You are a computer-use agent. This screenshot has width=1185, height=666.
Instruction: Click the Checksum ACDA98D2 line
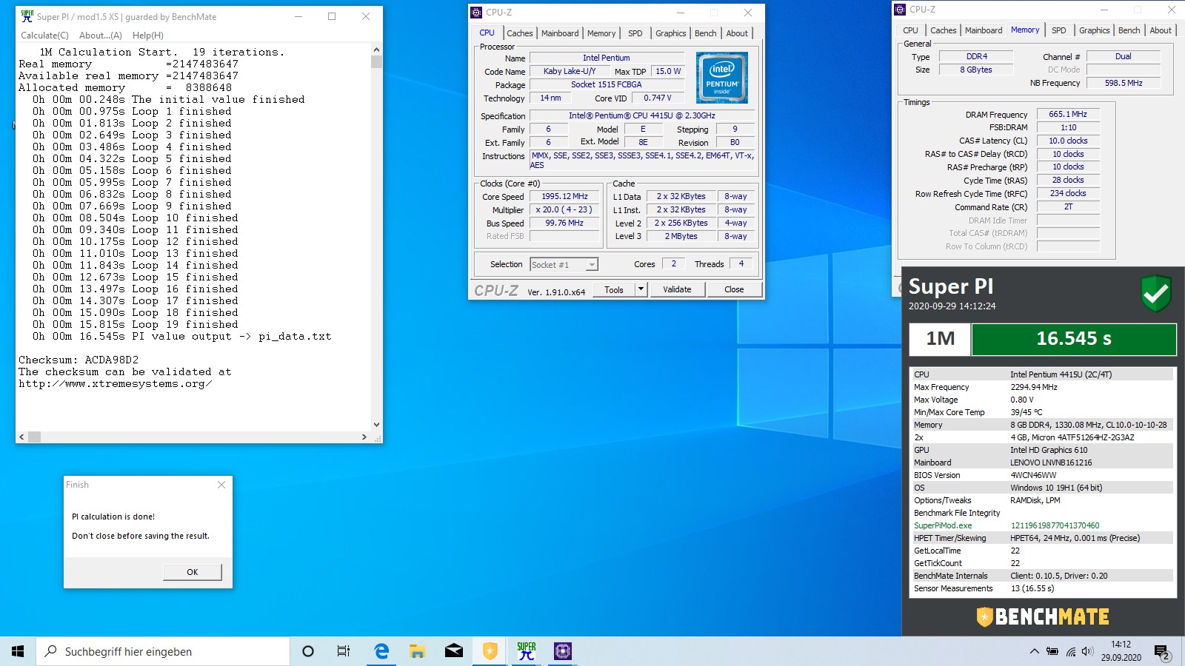79,360
